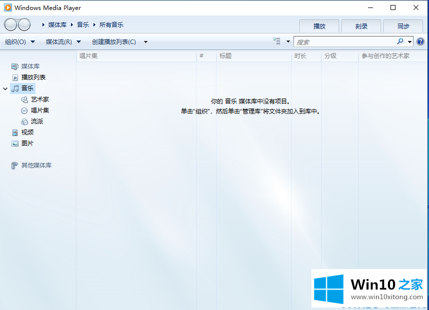
Task: Click the view options icon
Action: (276, 41)
